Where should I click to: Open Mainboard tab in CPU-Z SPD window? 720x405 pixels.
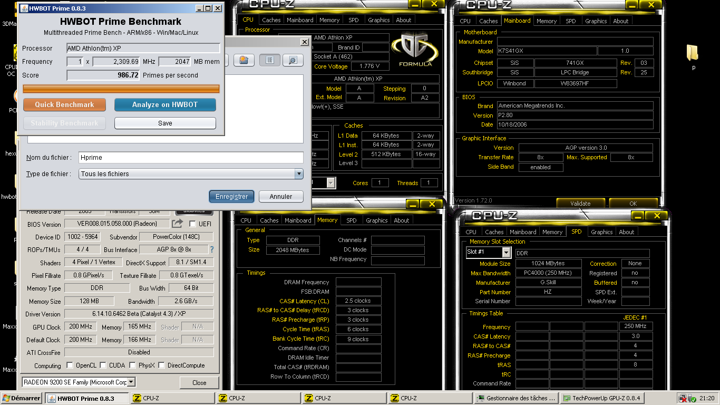pyautogui.click(x=523, y=232)
